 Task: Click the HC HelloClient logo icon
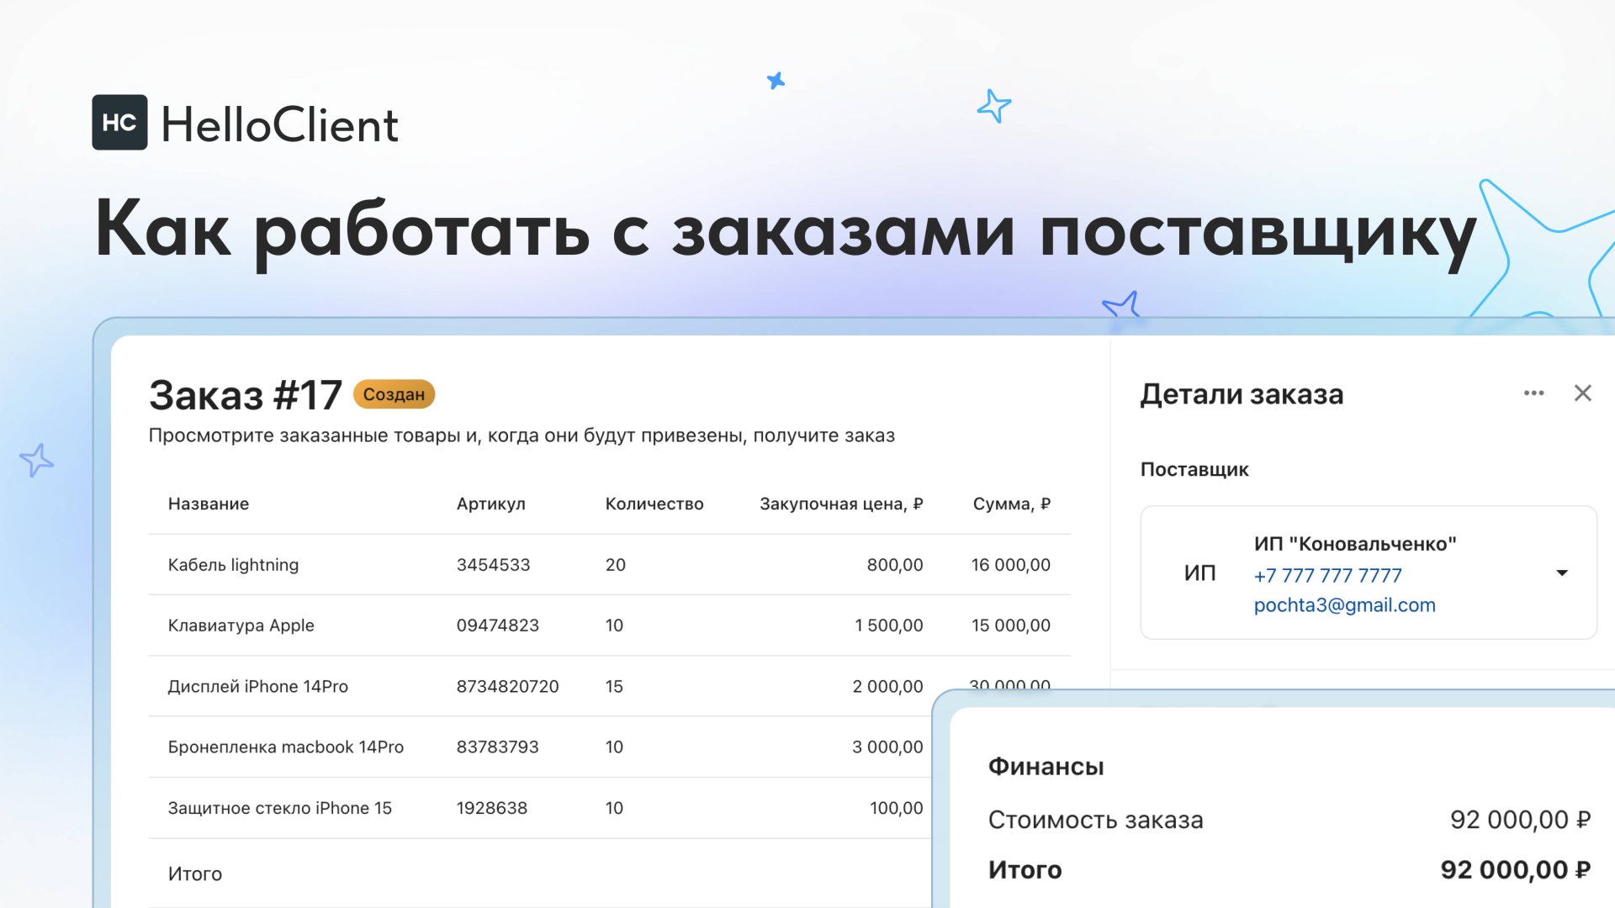[119, 123]
